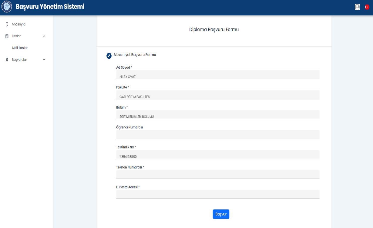Click the Bölüm label
This screenshot has width=373, height=228.
[121, 107]
